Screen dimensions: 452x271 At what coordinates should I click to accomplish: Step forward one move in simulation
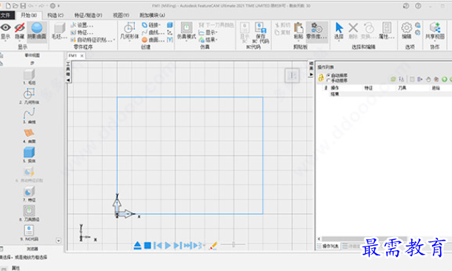point(178,245)
